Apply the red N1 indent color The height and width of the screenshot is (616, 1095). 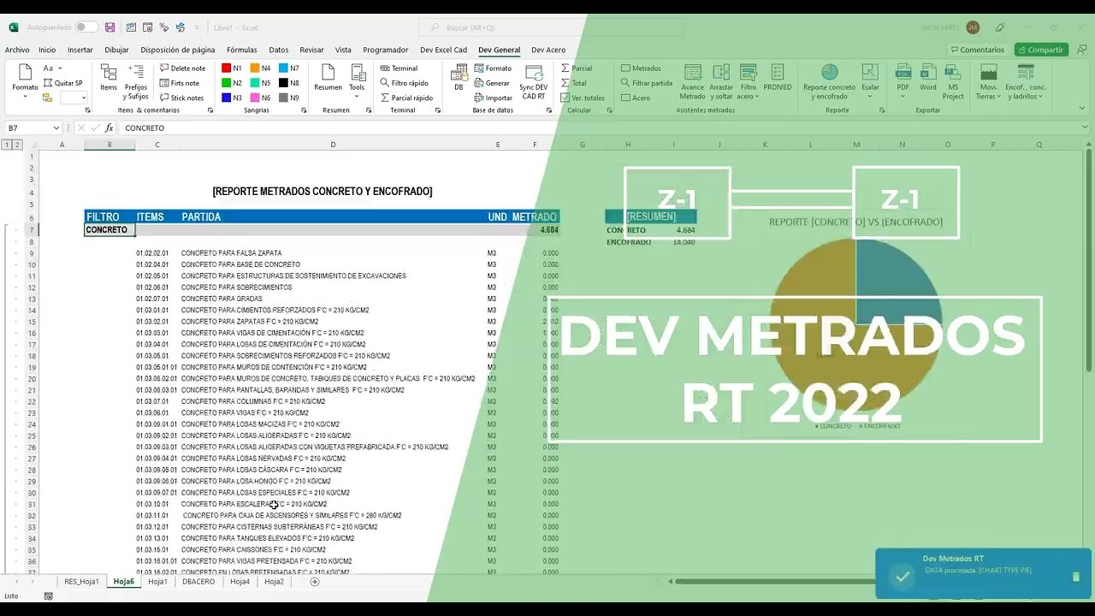tap(232, 68)
